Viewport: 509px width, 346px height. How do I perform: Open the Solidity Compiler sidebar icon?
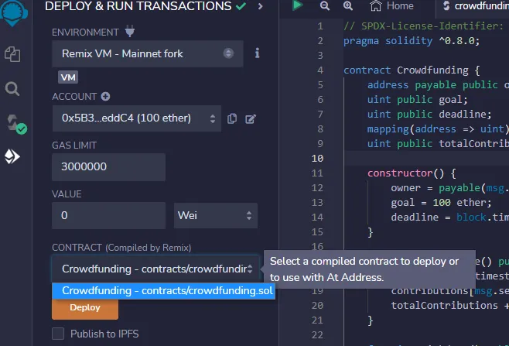[x=13, y=123]
